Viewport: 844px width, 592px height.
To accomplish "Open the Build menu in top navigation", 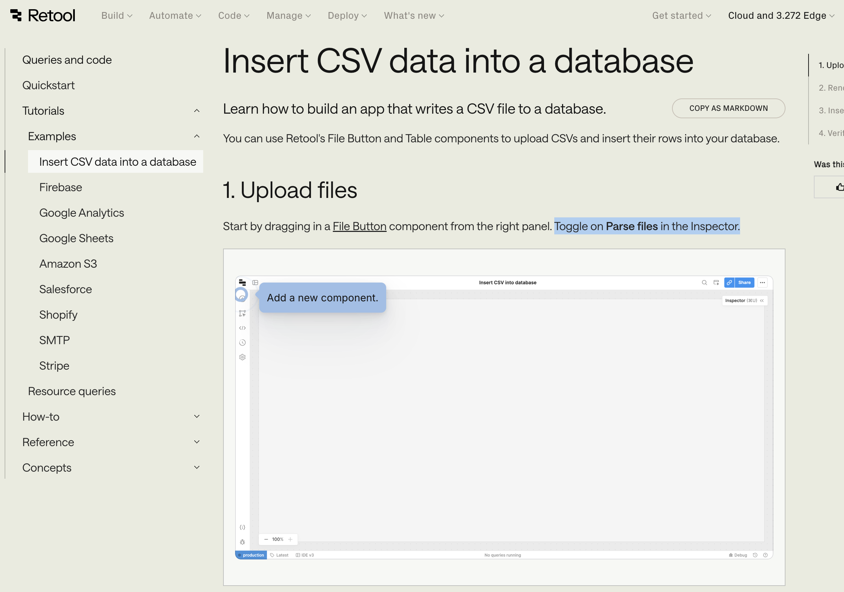I will pos(117,16).
